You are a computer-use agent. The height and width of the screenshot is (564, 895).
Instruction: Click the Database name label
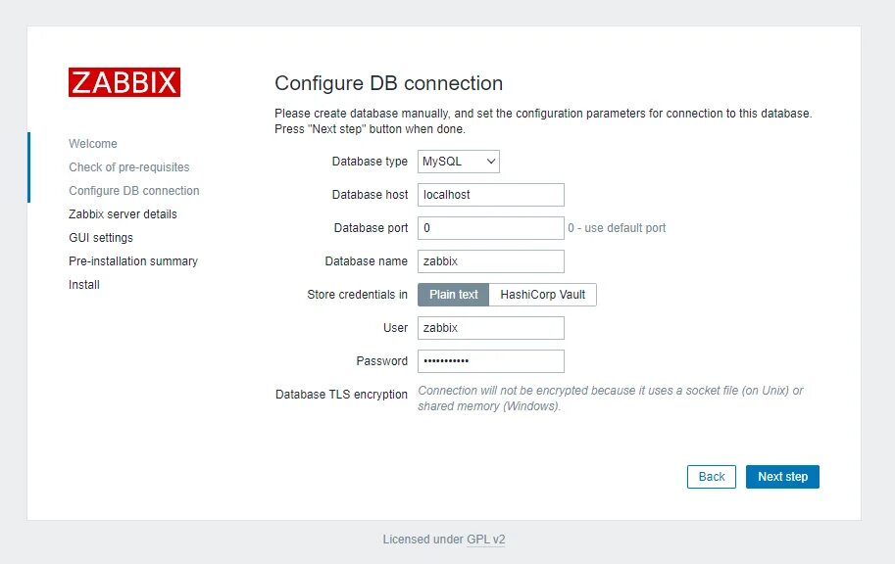click(366, 261)
